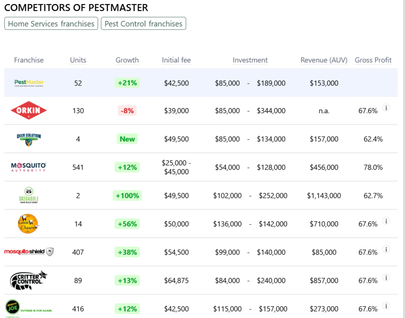Image resolution: width=405 pixels, height=318 pixels.
Task: Click the 62.4% gross profit value
Action: 373,139
